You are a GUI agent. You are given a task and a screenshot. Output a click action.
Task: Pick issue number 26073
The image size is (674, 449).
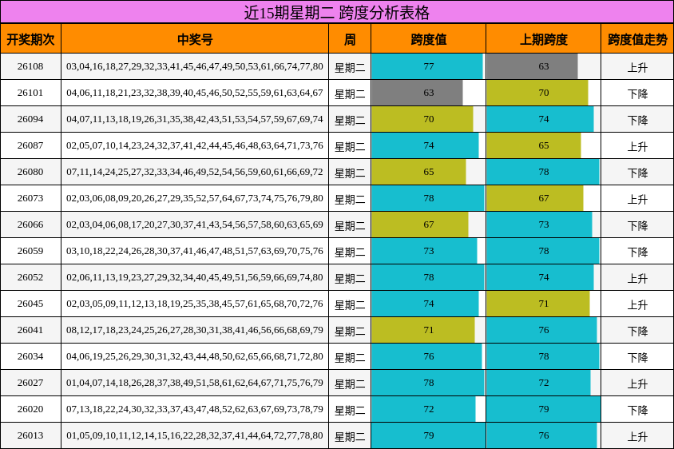click(30, 198)
